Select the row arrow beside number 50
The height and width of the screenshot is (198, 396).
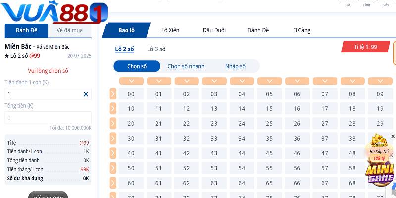(113, 168)
